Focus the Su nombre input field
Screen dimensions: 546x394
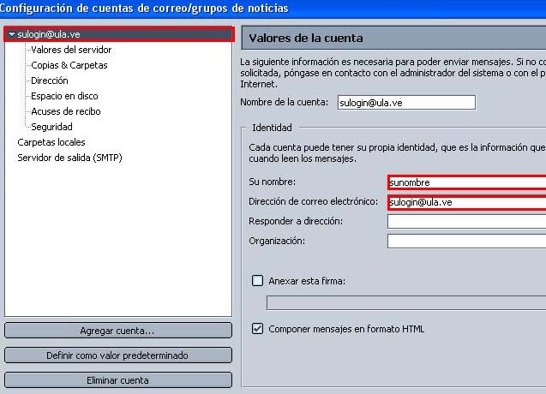tap(465, 182)
